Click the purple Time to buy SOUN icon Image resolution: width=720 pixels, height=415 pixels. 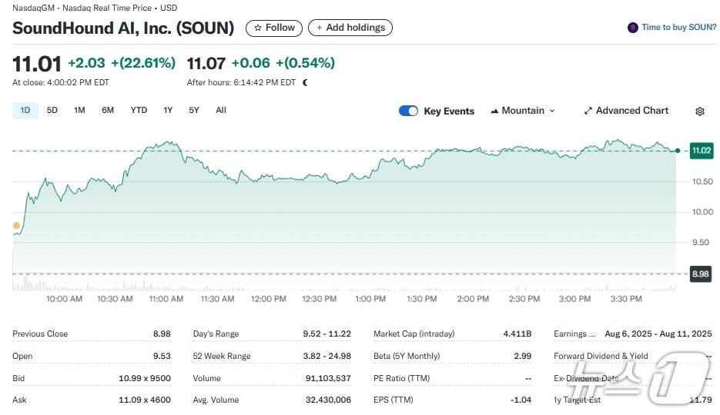click(633, 28)
